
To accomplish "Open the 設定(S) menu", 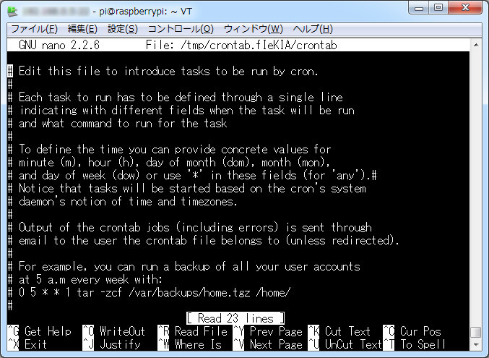I will point(123,29).
